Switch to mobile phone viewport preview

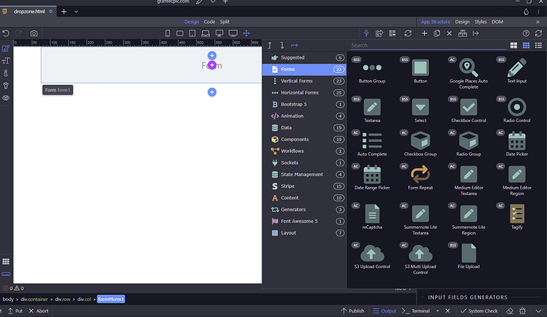point(167,33)
